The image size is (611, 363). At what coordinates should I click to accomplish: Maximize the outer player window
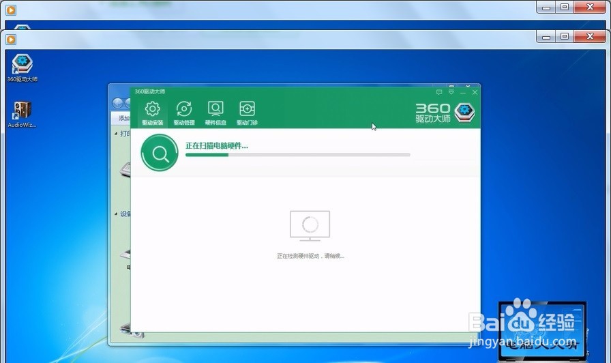tap(565, 7)
